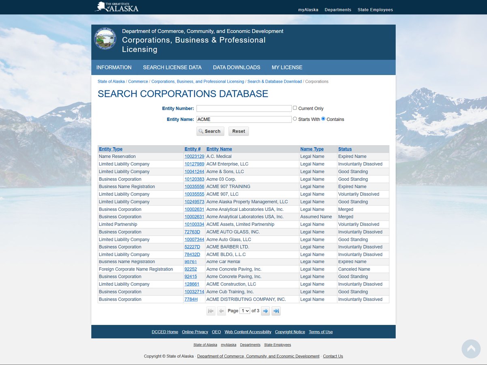
Task: Open State Employees in the top bar
Action: (375, 10)
